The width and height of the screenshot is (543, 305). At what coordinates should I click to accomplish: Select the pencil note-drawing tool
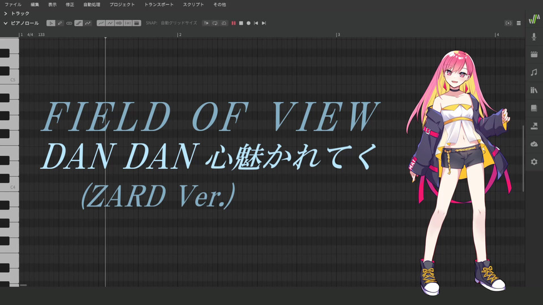[x=60, y=23]
